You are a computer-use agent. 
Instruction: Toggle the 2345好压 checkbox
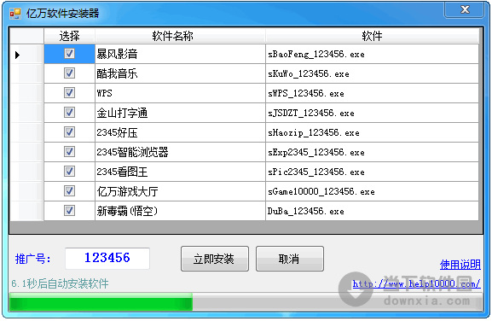click(x=69, y=132)
